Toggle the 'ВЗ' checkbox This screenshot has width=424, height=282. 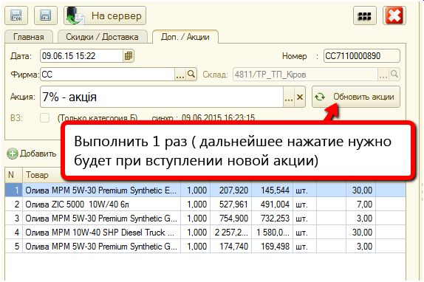coord(44,118)
